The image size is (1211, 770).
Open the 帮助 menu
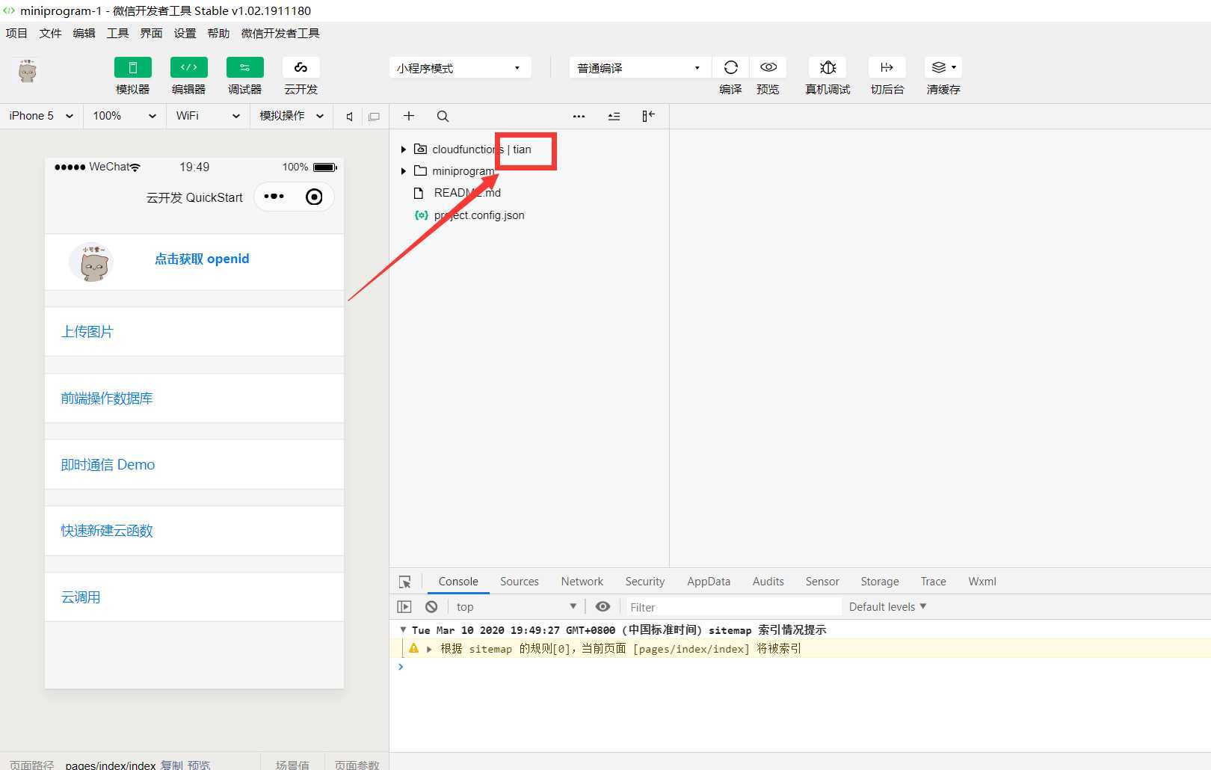218,33
